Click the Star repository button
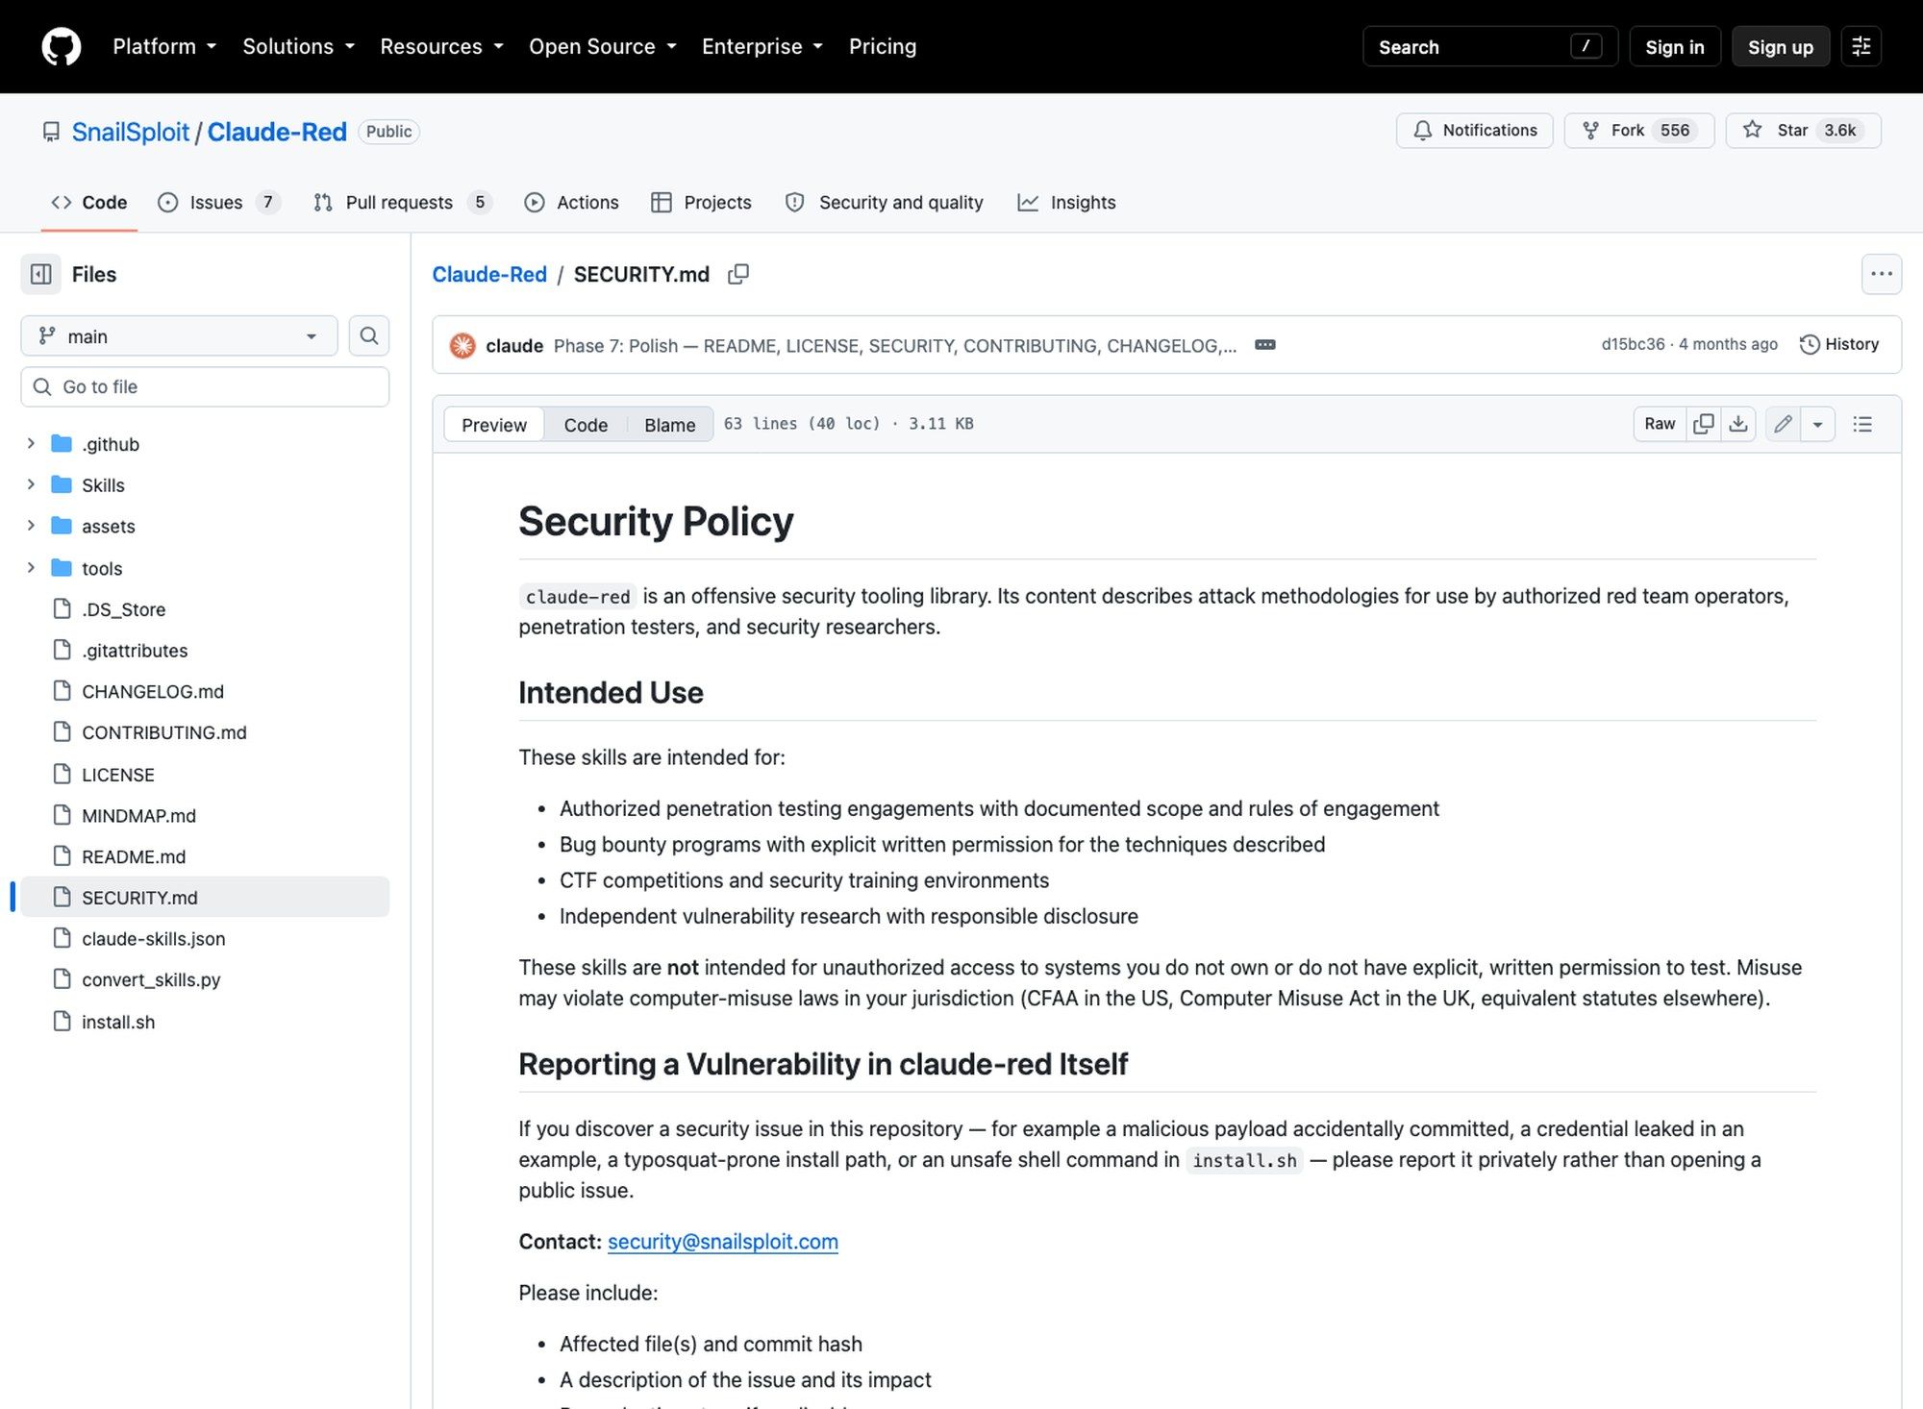1923x1409 pixels. (x=1803, y=131)
